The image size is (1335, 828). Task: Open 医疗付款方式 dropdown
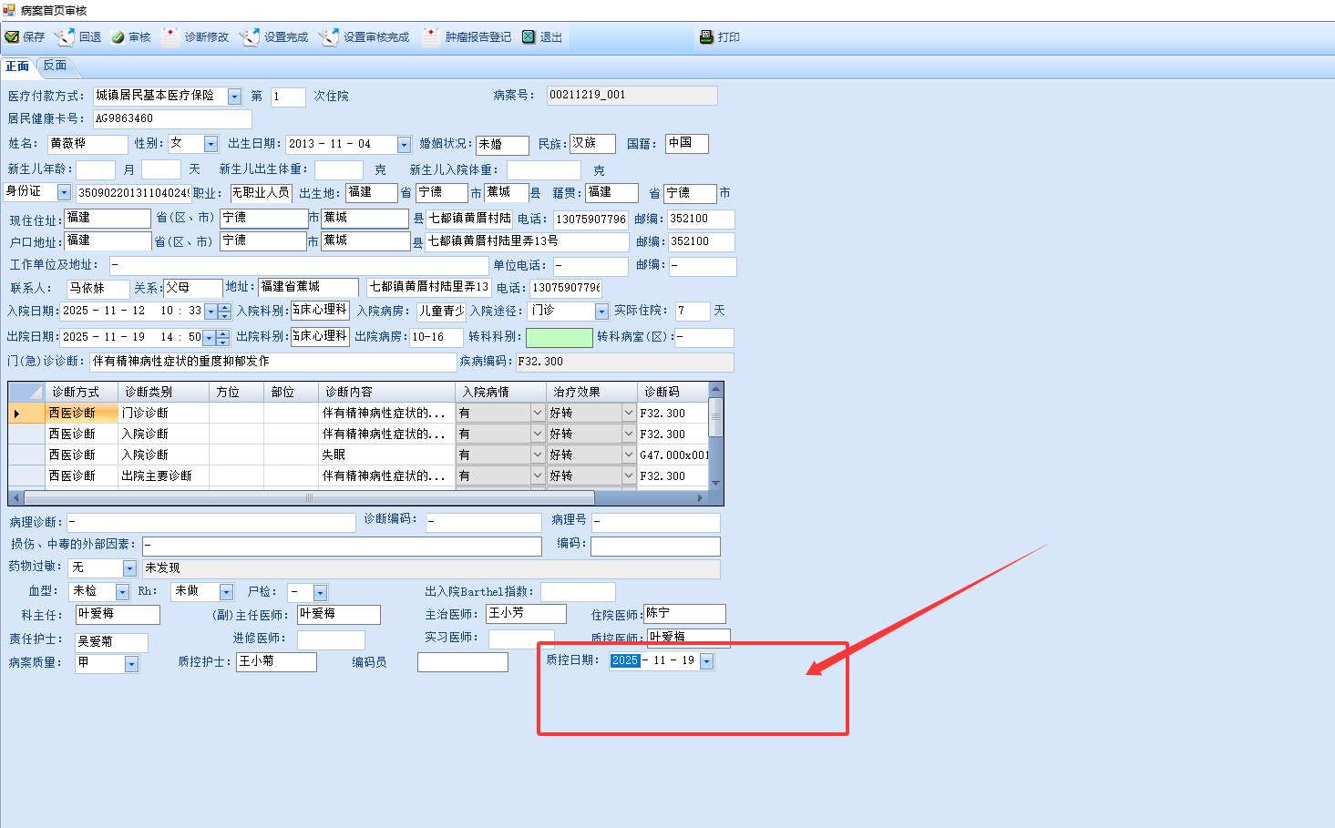(234, 97)
